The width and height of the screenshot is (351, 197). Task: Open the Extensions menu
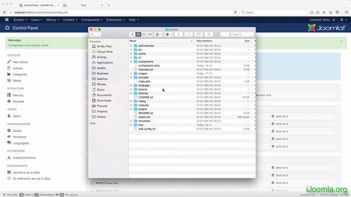[116, 20]
